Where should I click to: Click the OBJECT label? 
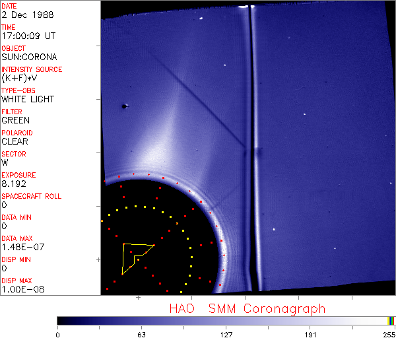click(x=14, y=48)
